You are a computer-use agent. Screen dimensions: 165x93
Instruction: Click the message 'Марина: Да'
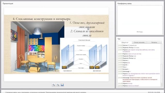pos(124,63)
